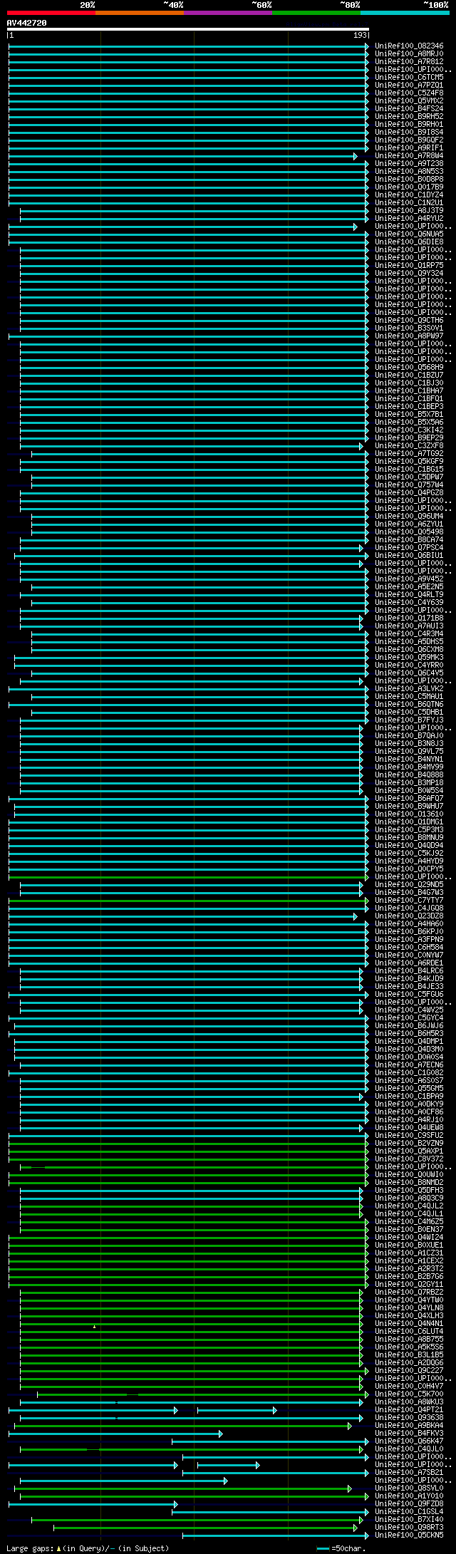Open hit UniRef100_O82346
The width and height of the screenshot is (456, 1554).
tap(409, 46)
